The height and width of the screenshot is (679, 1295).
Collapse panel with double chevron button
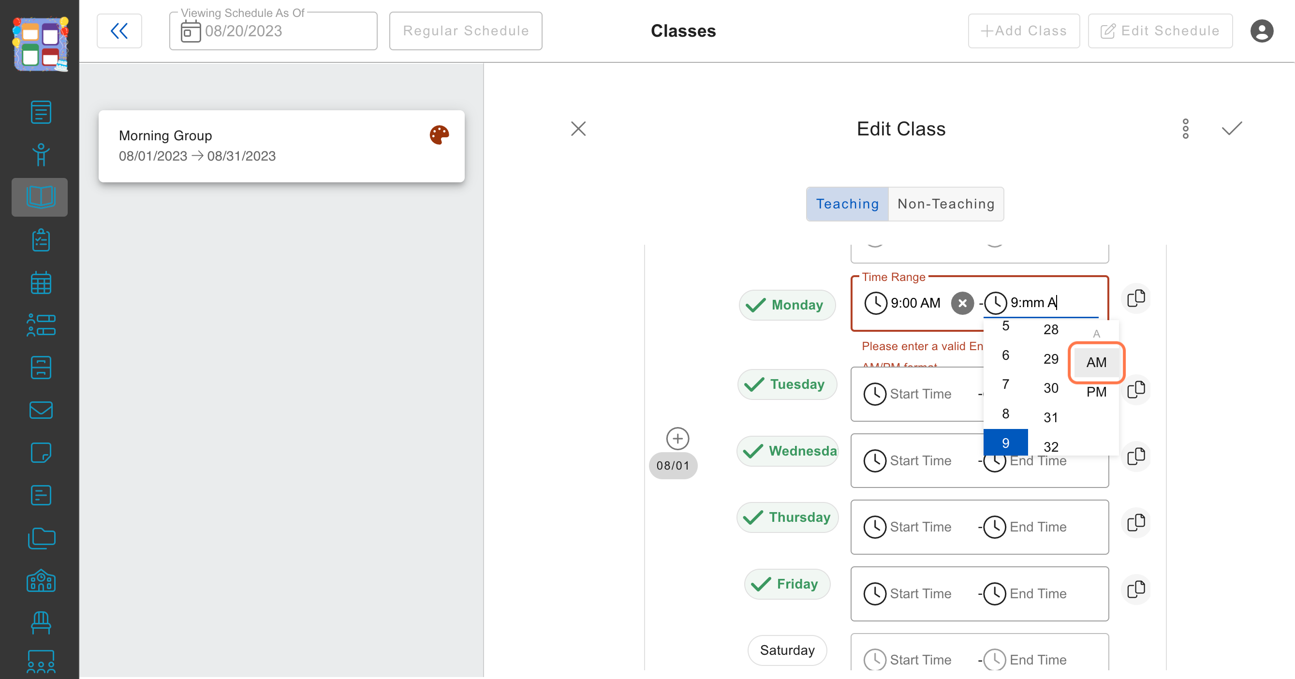[119, 31]
